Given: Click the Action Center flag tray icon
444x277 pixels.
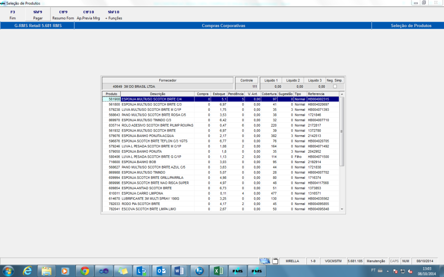Looking at the screenshot, I should click(x=395, y=272).
